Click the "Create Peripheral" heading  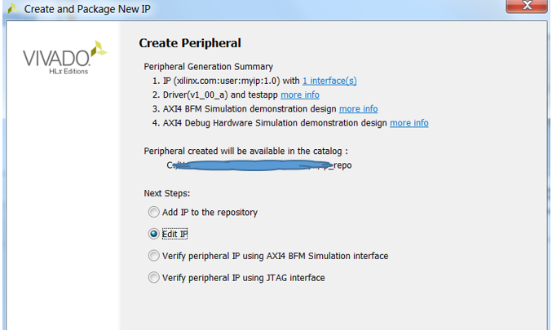click(190, 43)
